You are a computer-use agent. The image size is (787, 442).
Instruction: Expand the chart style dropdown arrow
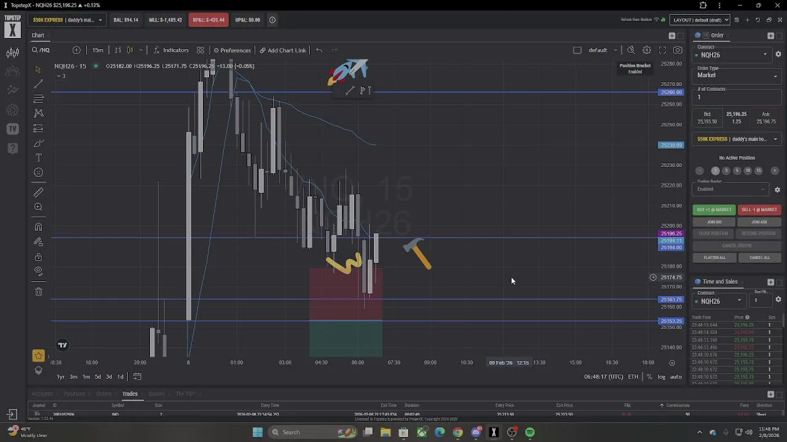pos(141,50)
